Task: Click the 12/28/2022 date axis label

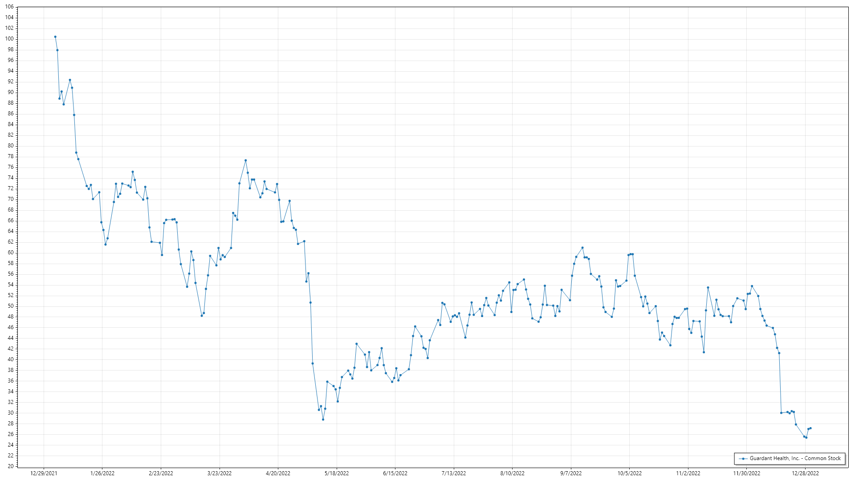Action: [805, 473]
